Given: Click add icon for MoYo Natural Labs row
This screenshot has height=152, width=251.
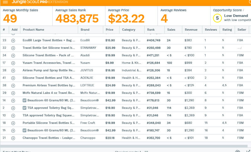Looking at the screenshot, I should (13, 93).
